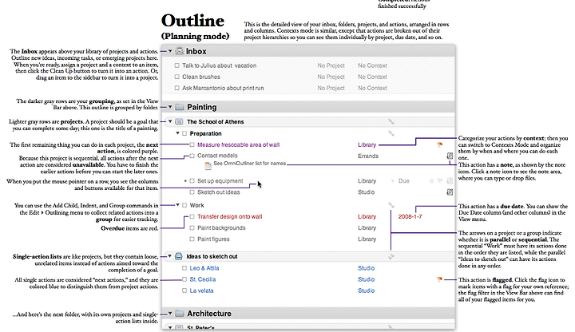Image resolution: width=575 pixels, height=332 pixels.
Task: Click the OmniOutliner attachment file icon
Action: tap(208, 166)
